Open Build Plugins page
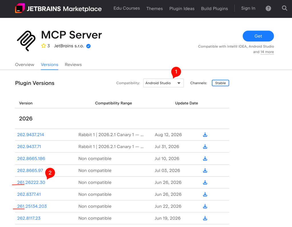The width and height of the screenshot is (292, 227). [214, 9]
